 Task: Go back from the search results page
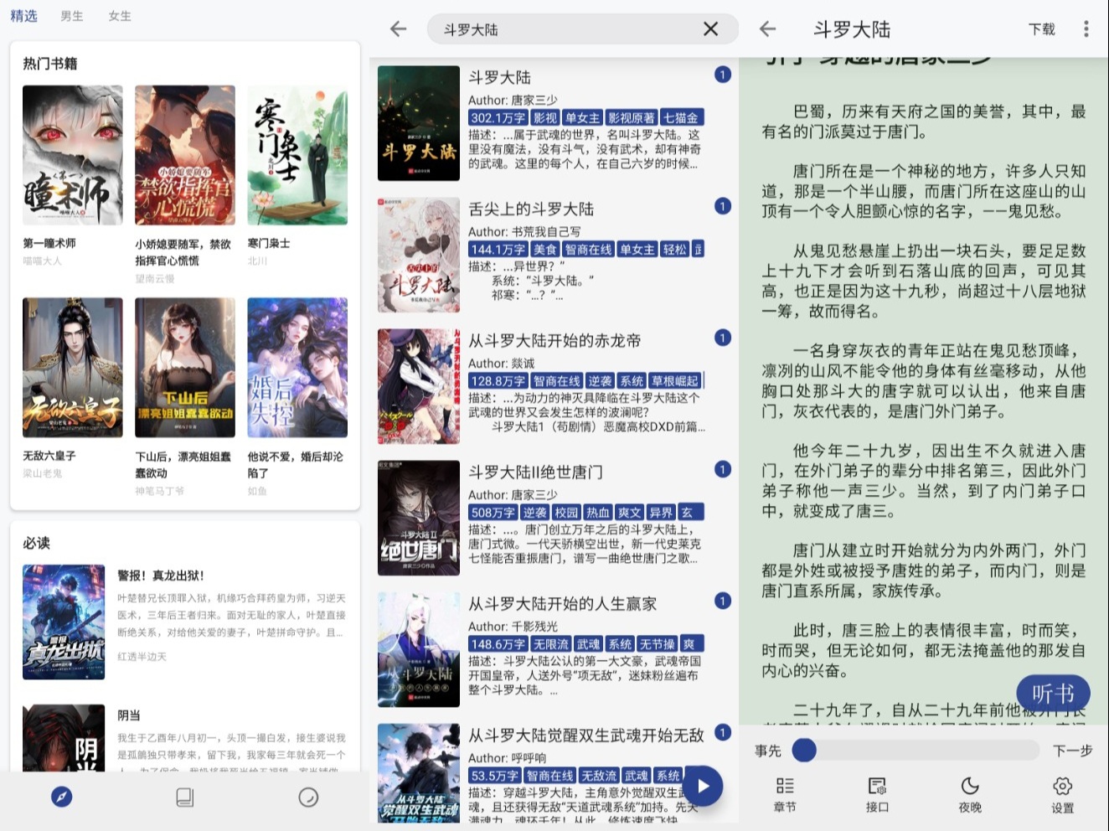click(x=399, y=29)
